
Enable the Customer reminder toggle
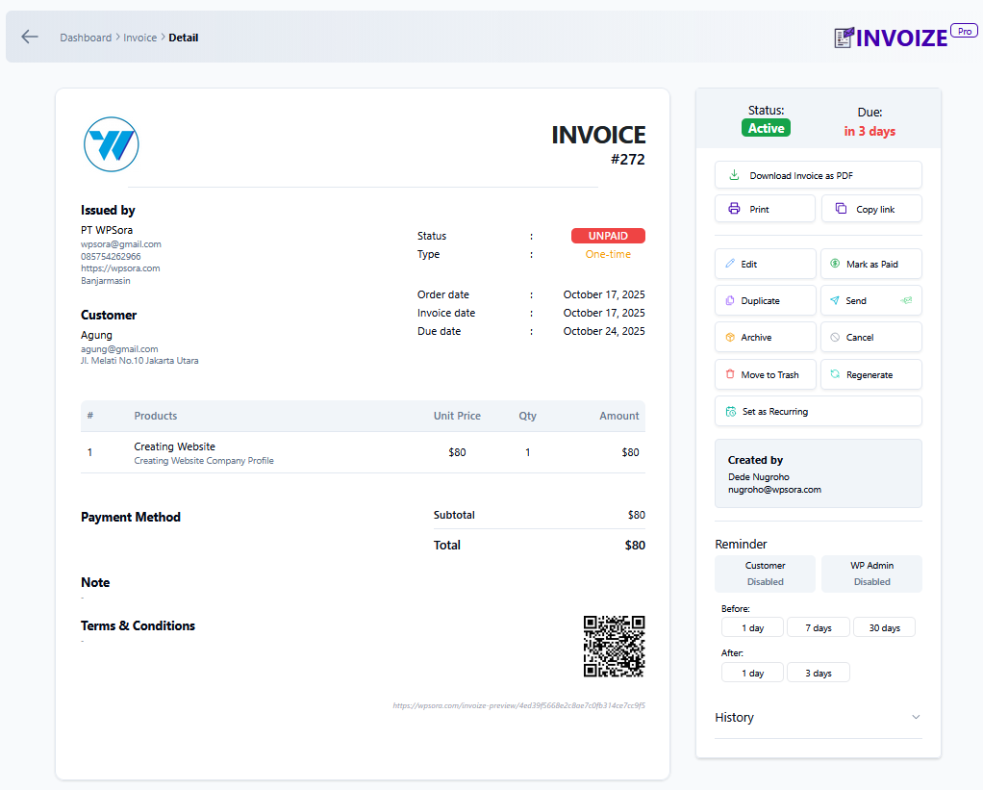click(765, 573)
